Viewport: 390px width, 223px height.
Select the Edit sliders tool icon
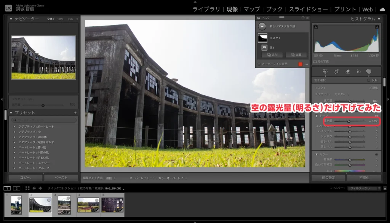click(325, 71)
